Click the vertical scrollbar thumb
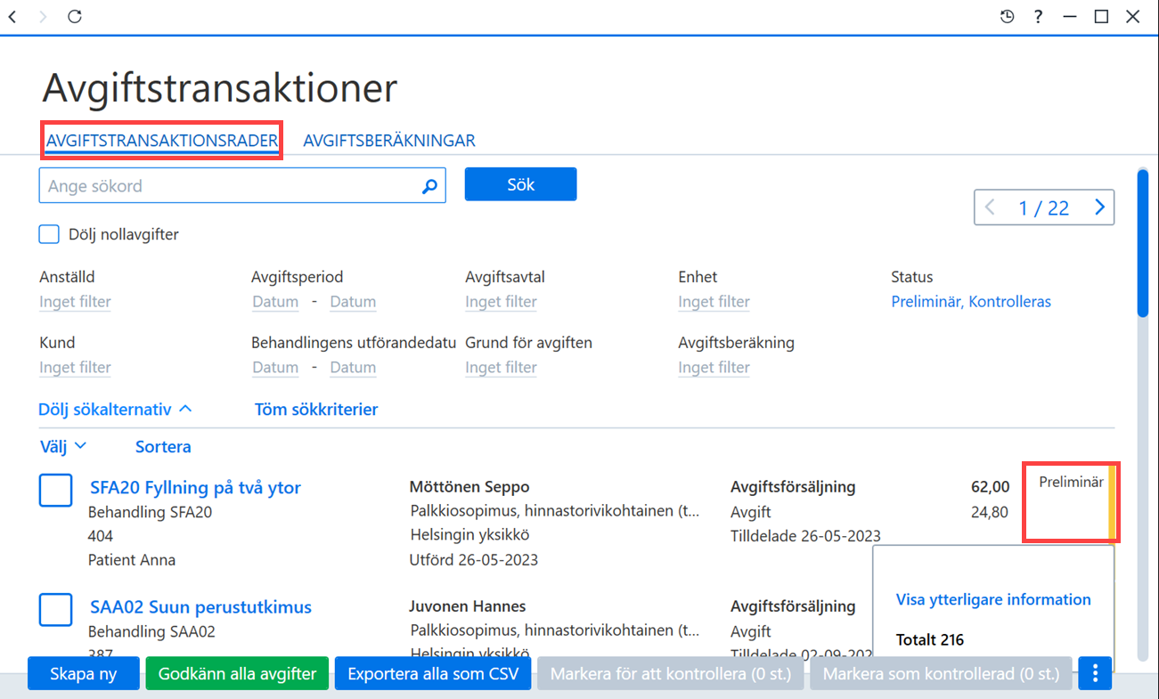The width and height of the screenshot is (1159, 699). 1143,242
